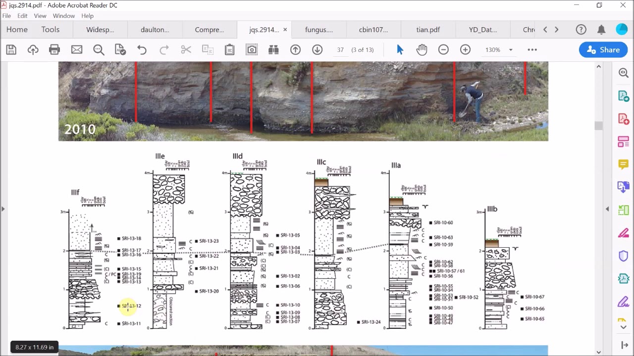This screenshot has height=356, width=634.
Task: Activate the Selection arrow tool
Action: (x=400, y=49)
